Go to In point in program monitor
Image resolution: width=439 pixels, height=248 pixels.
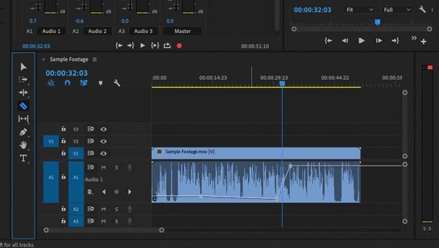pos(328,41)
